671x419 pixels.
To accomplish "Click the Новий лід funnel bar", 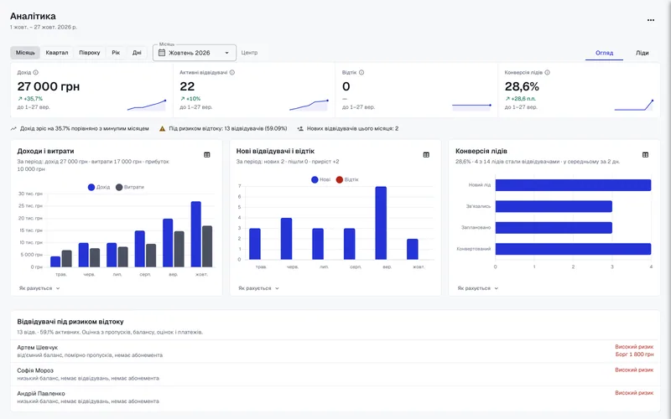I will click(573, 185).
